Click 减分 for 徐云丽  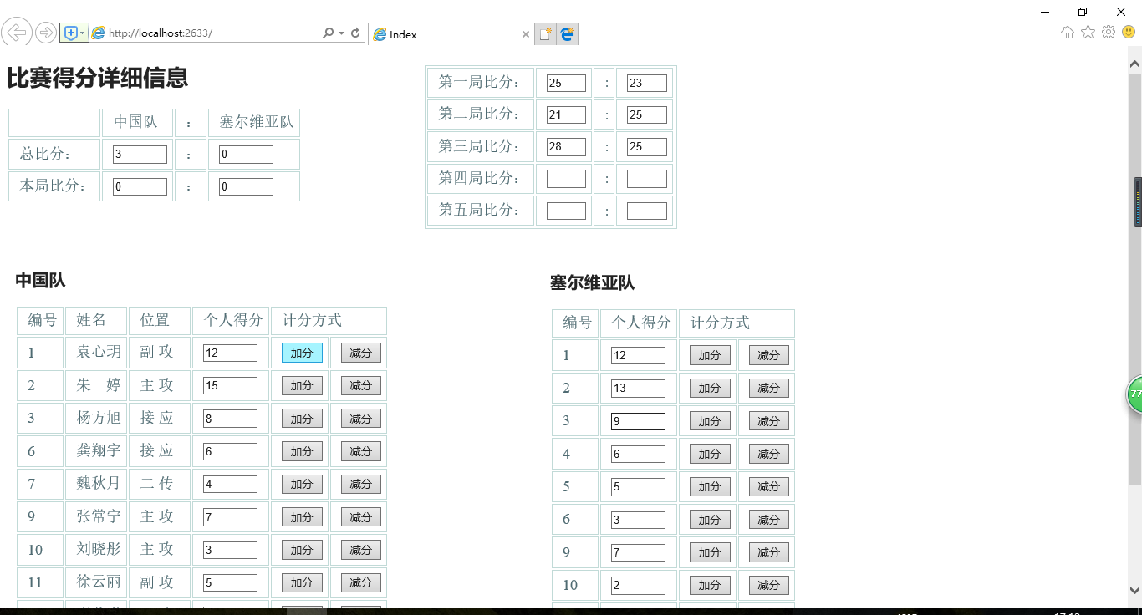point(360,582)
